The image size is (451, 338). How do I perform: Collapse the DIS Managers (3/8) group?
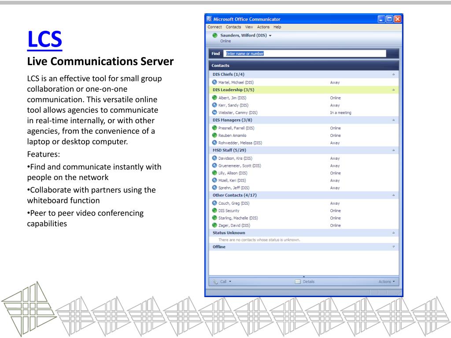[393, 120]
